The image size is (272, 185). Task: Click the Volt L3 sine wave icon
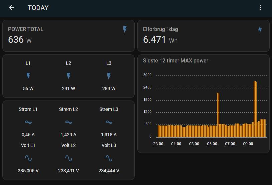(x=109, y=158)
